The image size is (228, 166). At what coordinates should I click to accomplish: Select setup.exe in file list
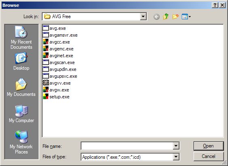click(56, 97)
